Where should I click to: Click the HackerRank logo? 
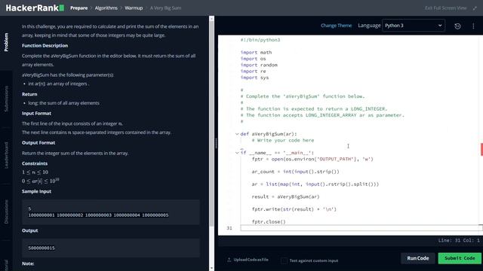35,8
